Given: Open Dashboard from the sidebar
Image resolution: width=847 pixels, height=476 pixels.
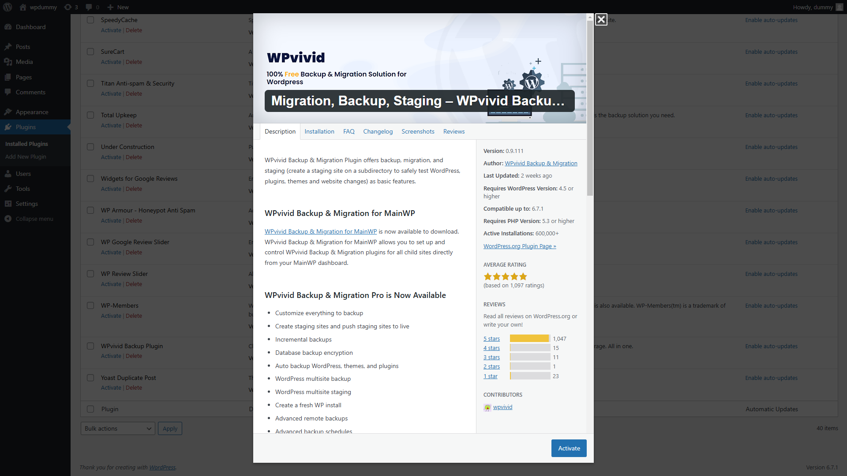Looking at the screenshot, I should tap(35, 27).
